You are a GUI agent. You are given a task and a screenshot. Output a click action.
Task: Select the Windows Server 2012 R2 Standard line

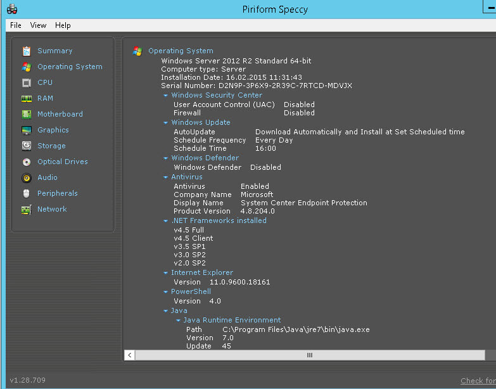coord(236,61)
